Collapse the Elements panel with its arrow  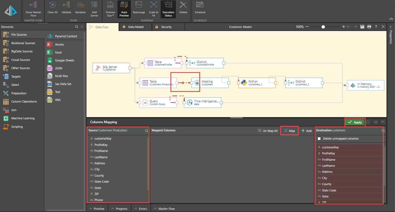pyautogui.click(x=82, y=27)
